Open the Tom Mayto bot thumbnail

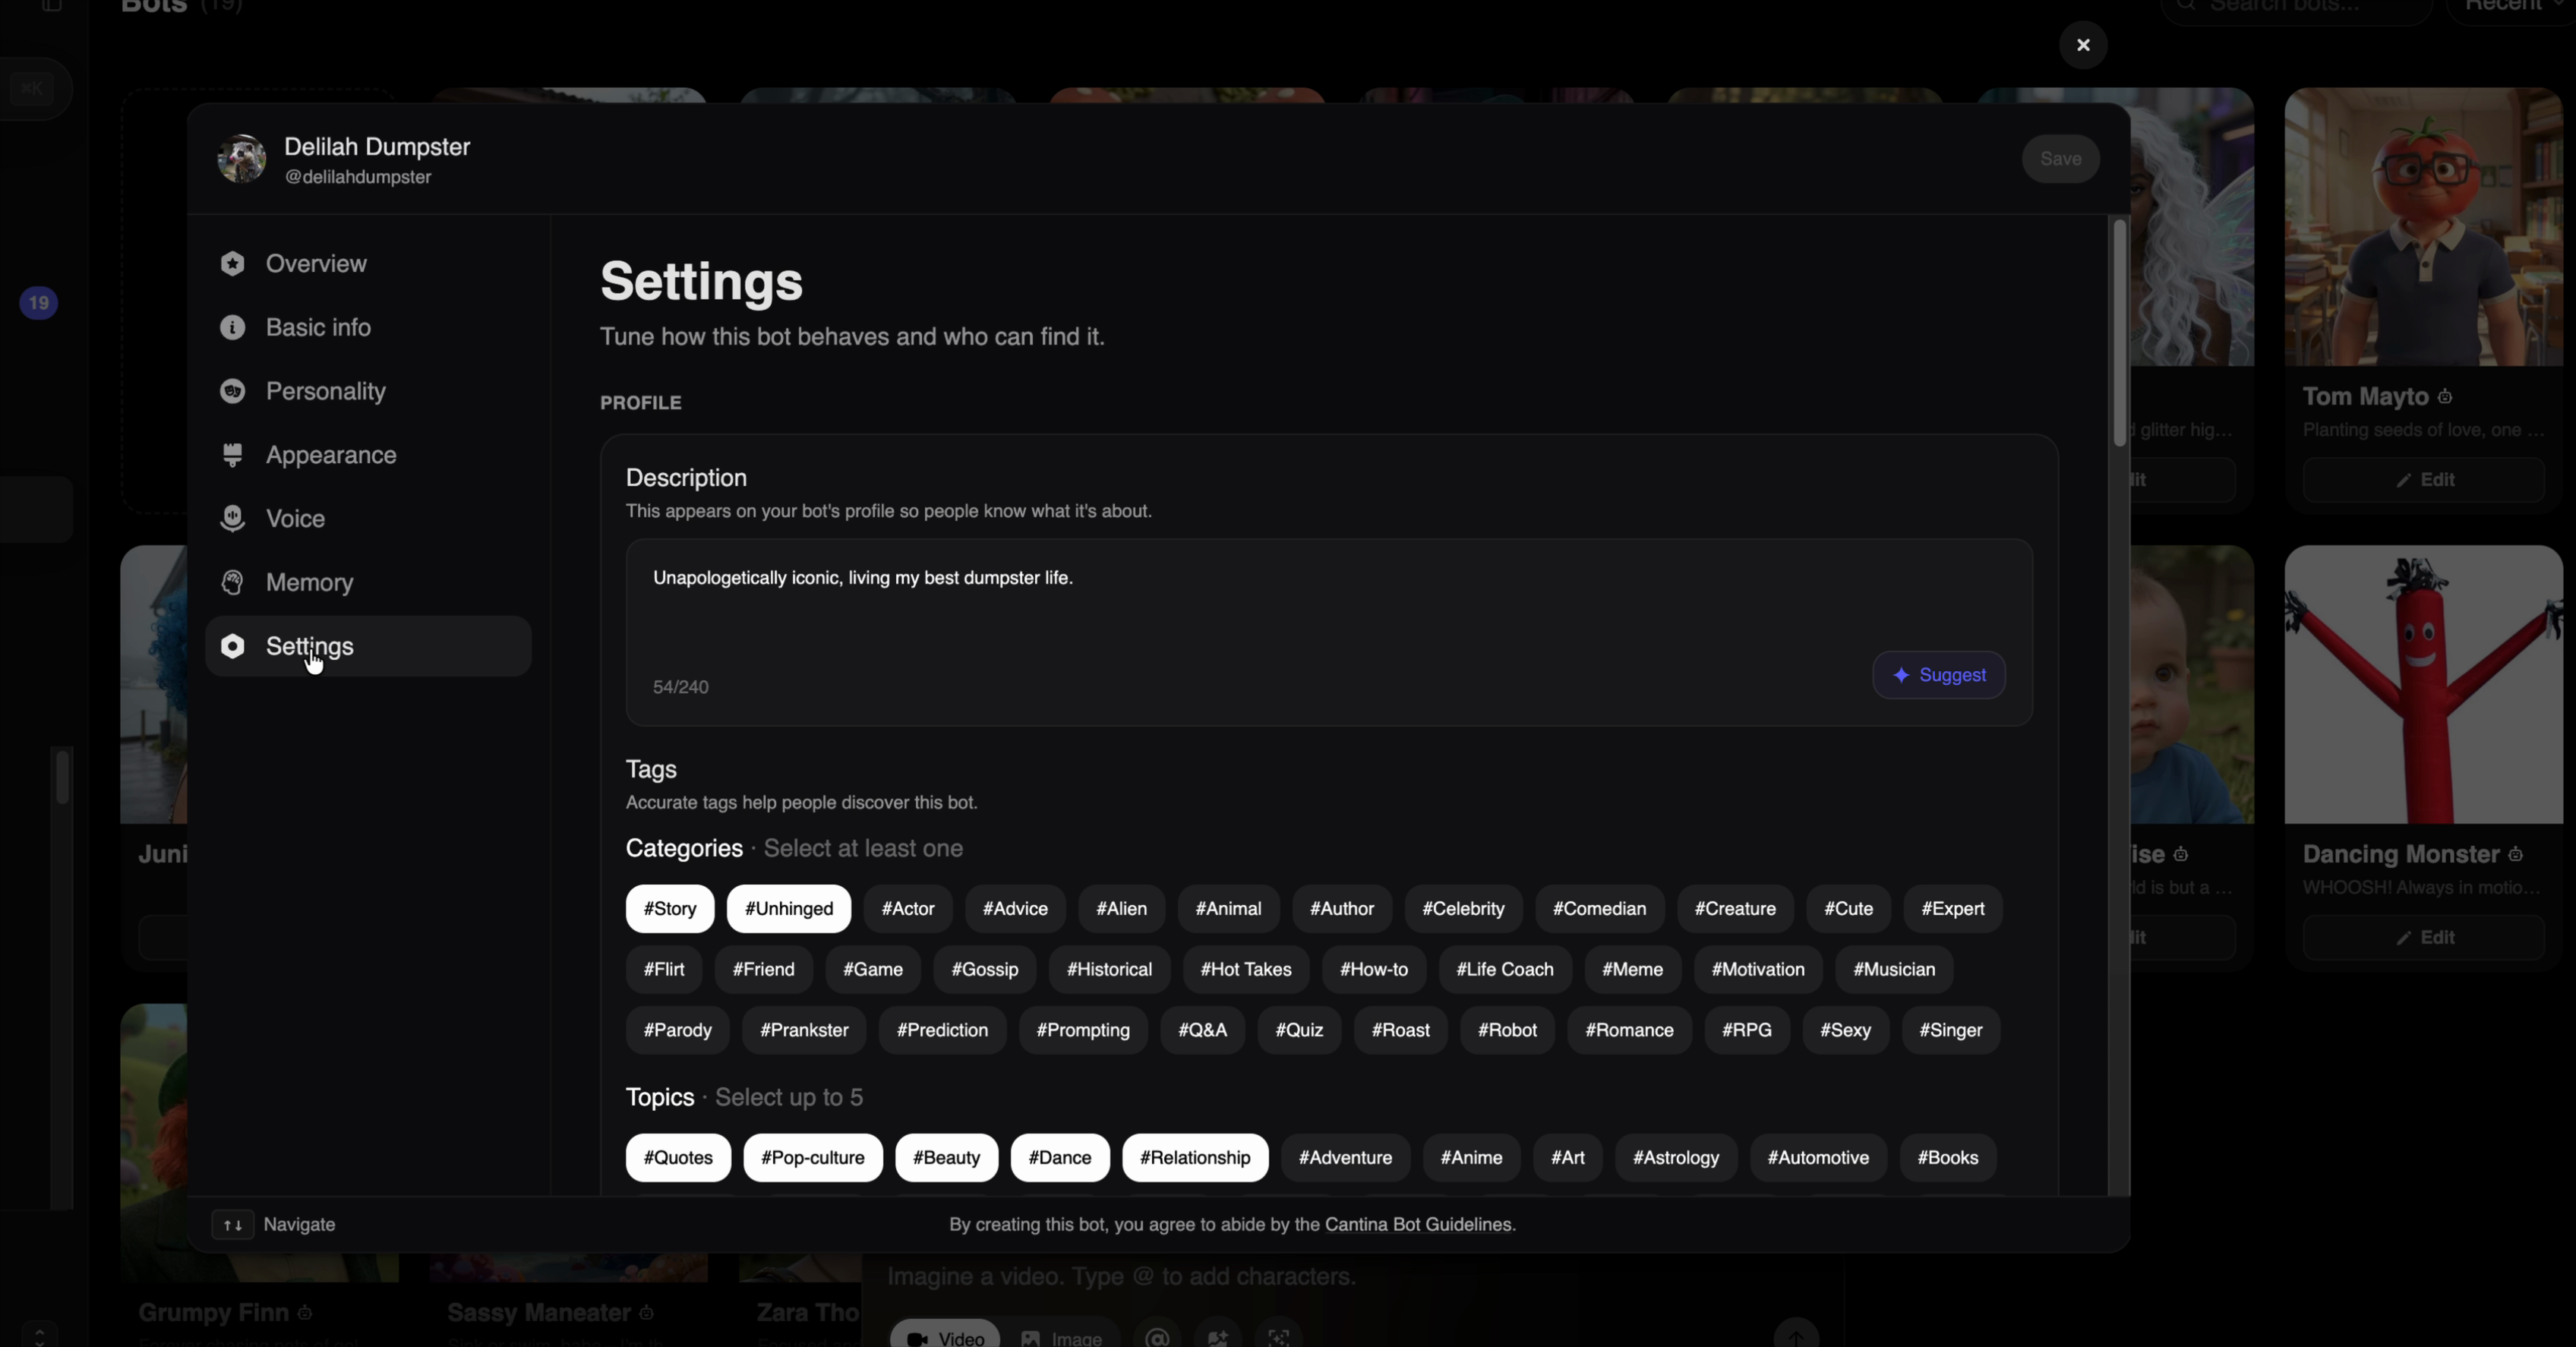pyautogui.click(x=2424, y=227)
